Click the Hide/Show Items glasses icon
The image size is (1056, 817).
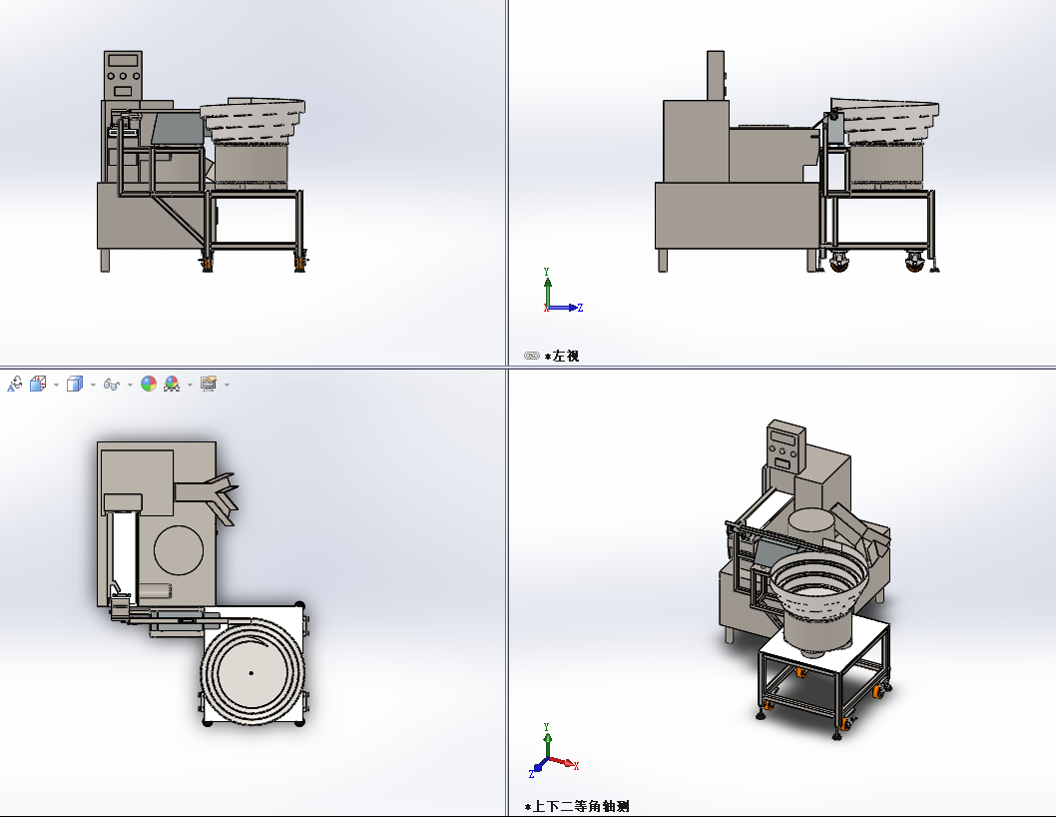click(x=111, y=385)
